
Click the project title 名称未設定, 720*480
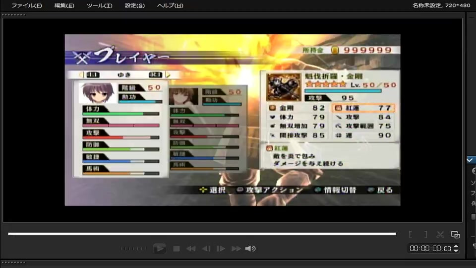coord(441,5)
